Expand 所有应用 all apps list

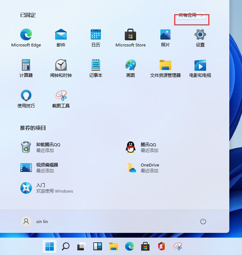click(x=191, y=16)
